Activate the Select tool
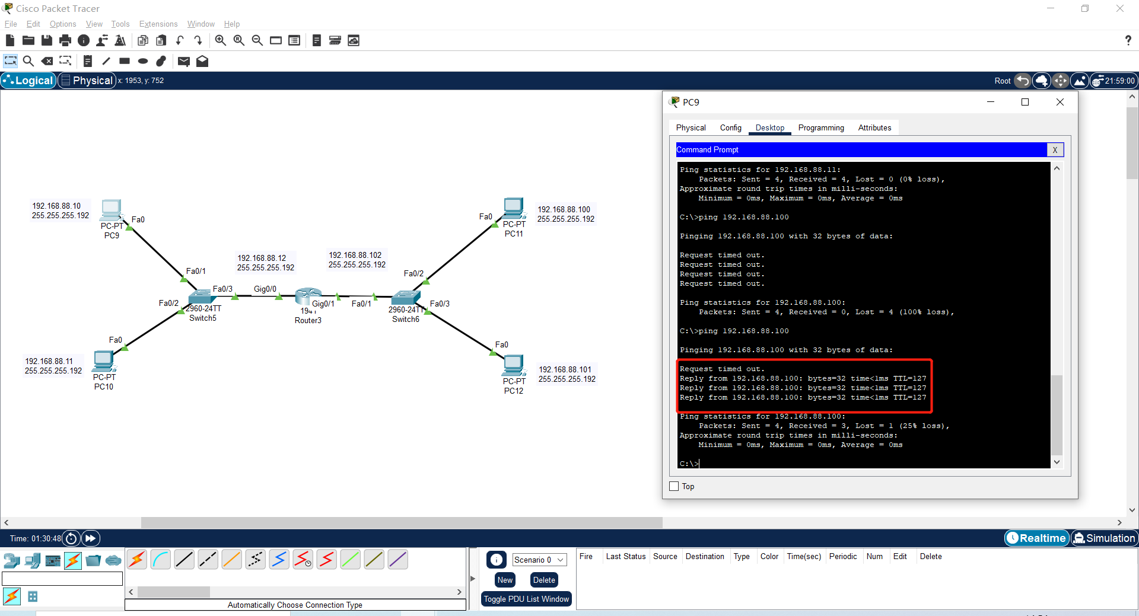 tap(10, 61)
